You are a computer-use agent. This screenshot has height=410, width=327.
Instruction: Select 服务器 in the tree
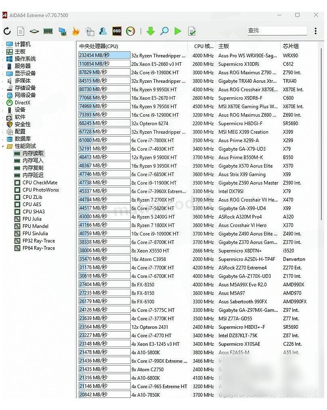(x=23, y=66)
